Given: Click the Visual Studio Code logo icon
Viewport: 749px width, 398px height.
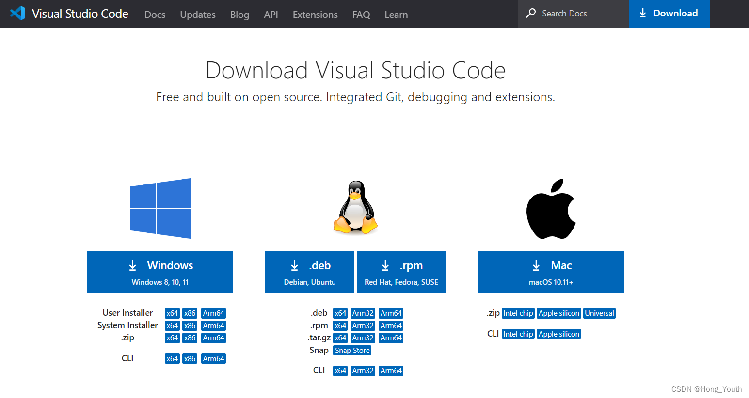Looking at the screenshot, I should point(17,13).
